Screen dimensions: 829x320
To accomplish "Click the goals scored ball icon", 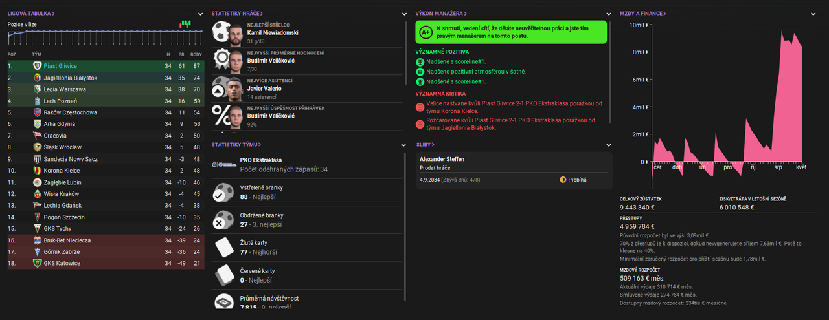I will tap(223, 192).
